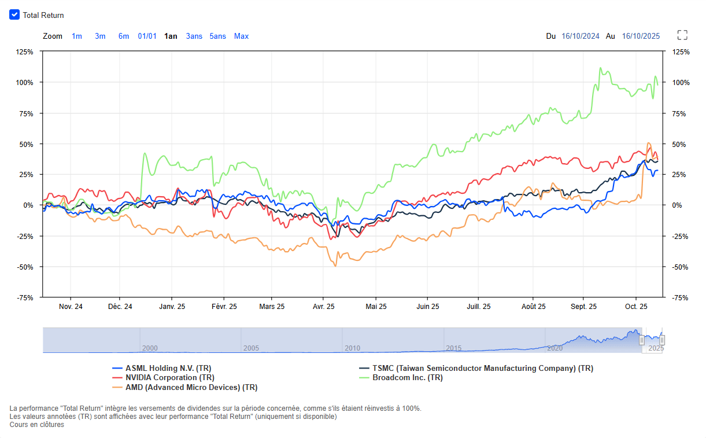Select the 3m zoom range
This screenshot has height=438, width=706.
(x=100, y=36)
